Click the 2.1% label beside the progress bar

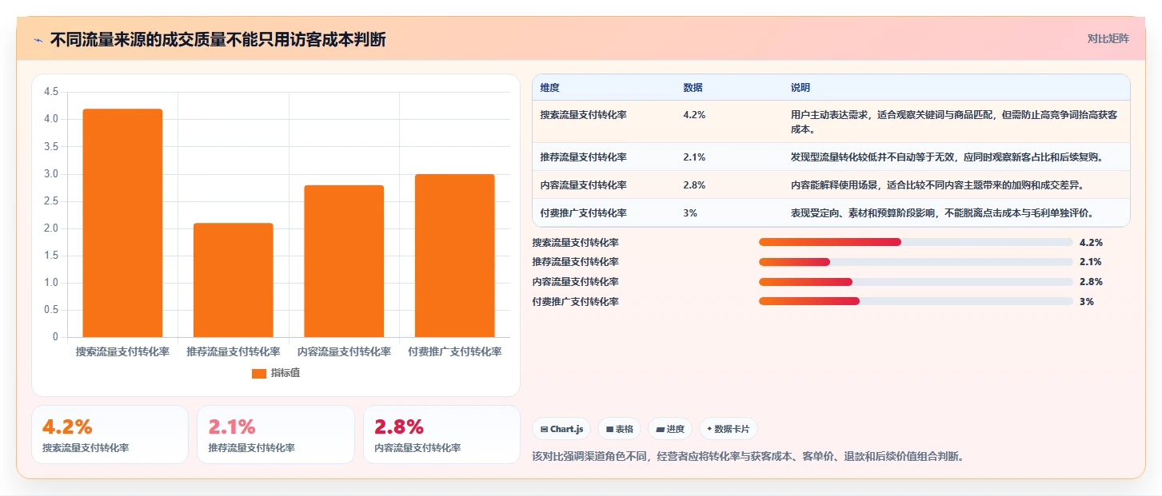pyautogui.click(x=1091, y=262)
